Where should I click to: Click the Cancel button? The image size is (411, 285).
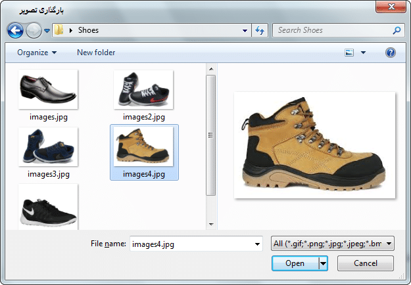(x=366, y=263)
